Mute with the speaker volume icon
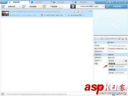 107,39
